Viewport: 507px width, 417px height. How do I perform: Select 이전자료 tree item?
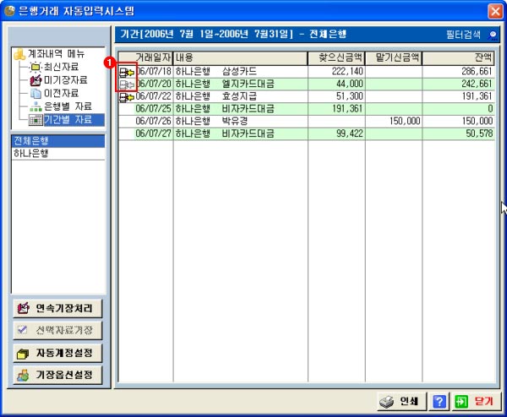click(62, 94)
